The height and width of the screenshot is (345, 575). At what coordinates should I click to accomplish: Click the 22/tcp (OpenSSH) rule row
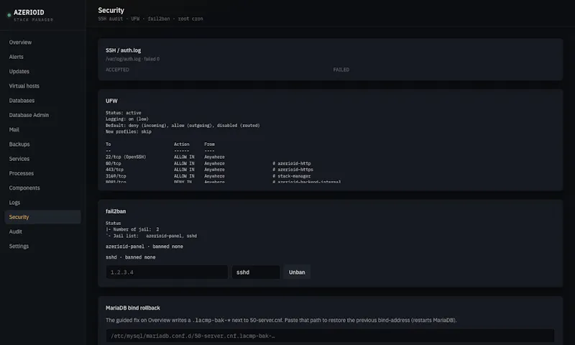[165, 157]
